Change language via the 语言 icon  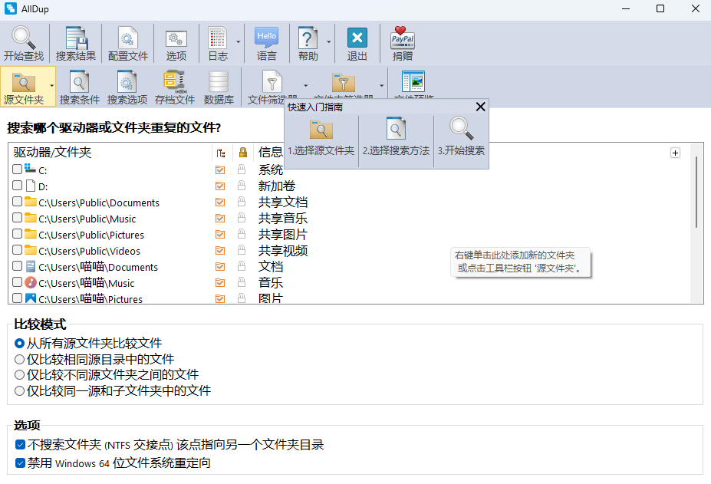click(266, 38)
